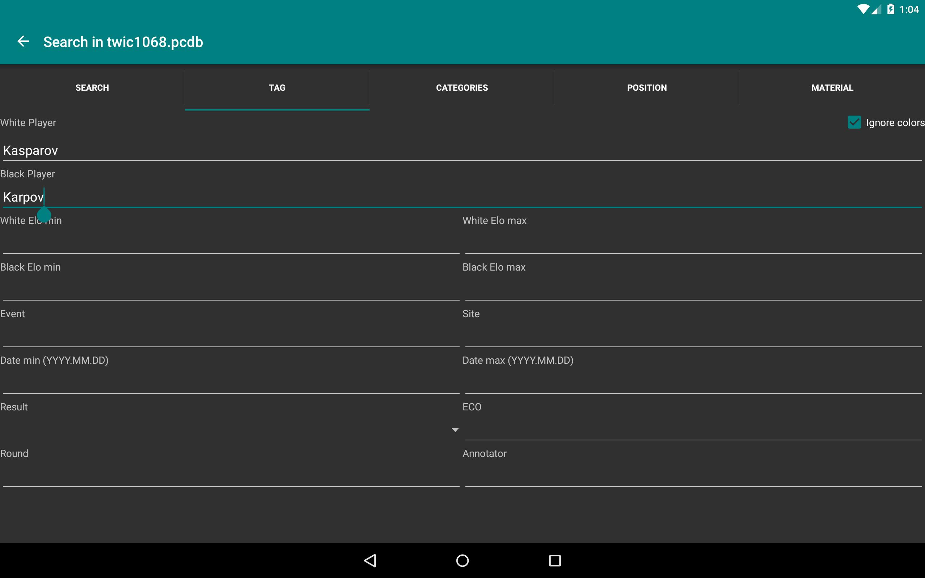Click the Round input field
Screen dimensions: 925x578
tap(231, 476)
